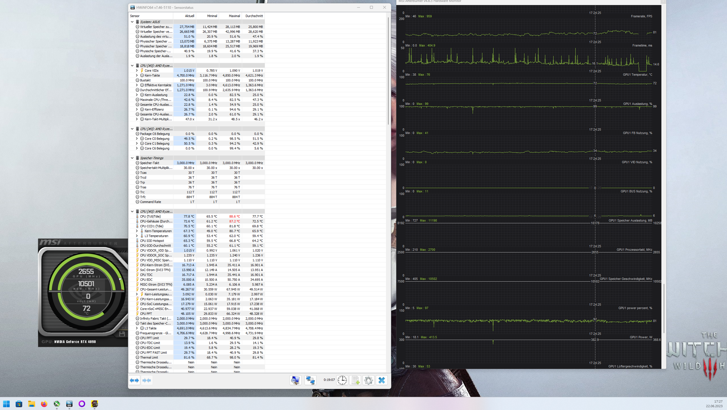Expand the Kern-Temperaturen row
727x410 pixels.
[137, 231]
